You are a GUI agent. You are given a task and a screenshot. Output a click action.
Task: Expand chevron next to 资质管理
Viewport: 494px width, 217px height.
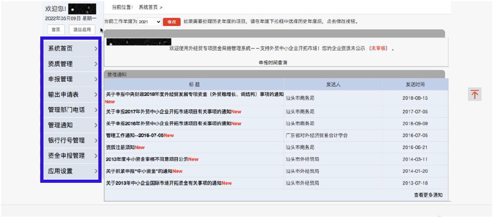[96, 64]
